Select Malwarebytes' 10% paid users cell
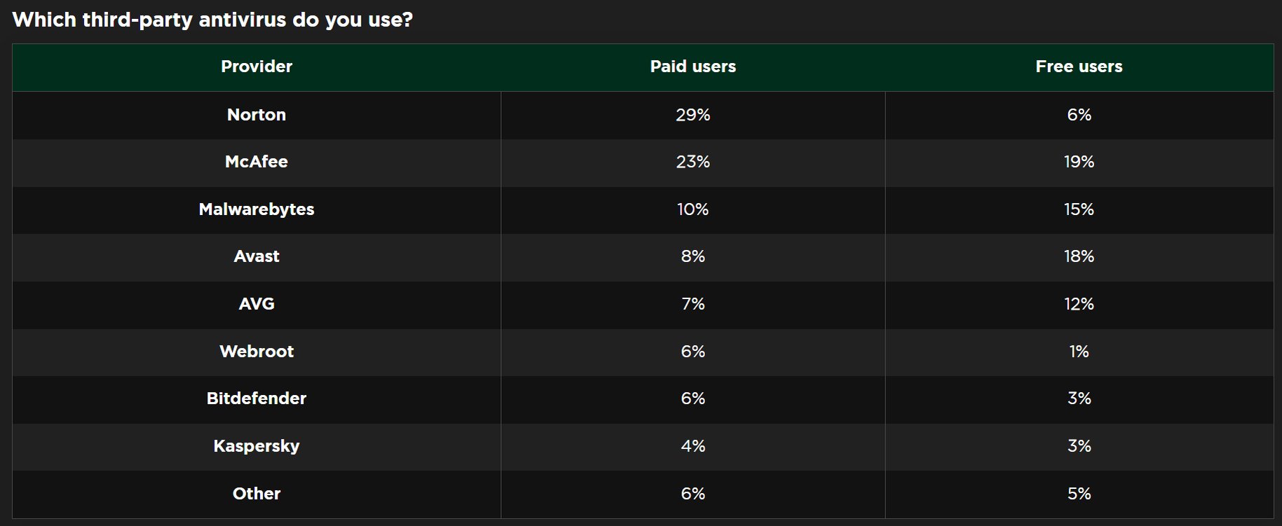Viewport: 1282px width, 526px height. coord(693,209)
